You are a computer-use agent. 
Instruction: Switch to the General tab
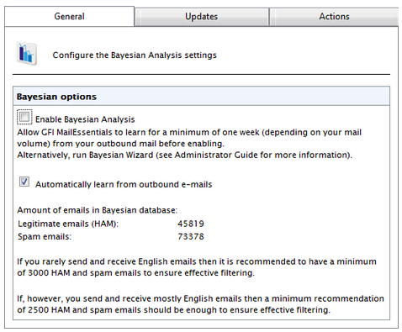[x=69, y=16]
